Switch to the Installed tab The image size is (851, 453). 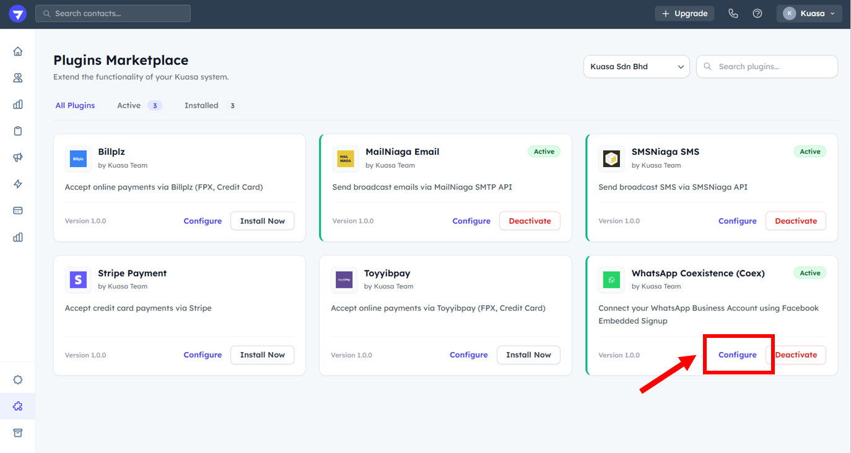click(201, 106)
